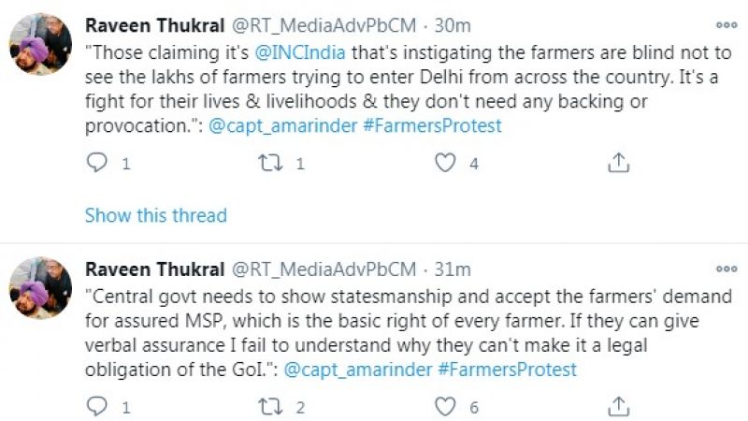Reply to the second tweet about MSP
The width and height of the screenshot is (748, 421).
(97, 407)
